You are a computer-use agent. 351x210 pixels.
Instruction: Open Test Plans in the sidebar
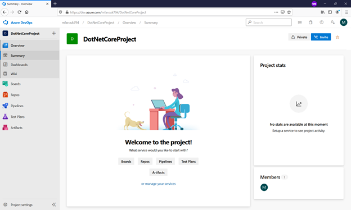tap(30, 117)
